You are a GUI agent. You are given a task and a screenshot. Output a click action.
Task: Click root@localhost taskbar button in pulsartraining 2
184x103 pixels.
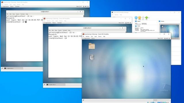[56, 85]
